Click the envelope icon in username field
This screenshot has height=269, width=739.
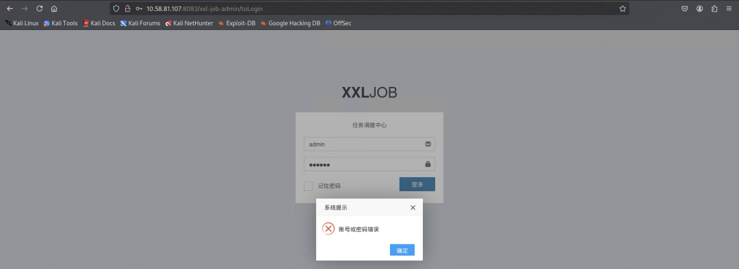click(428, 144)
